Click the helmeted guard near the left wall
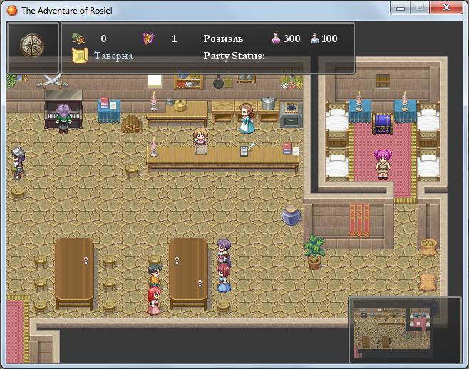Screen dimensions: 469x369 [18, 163]
